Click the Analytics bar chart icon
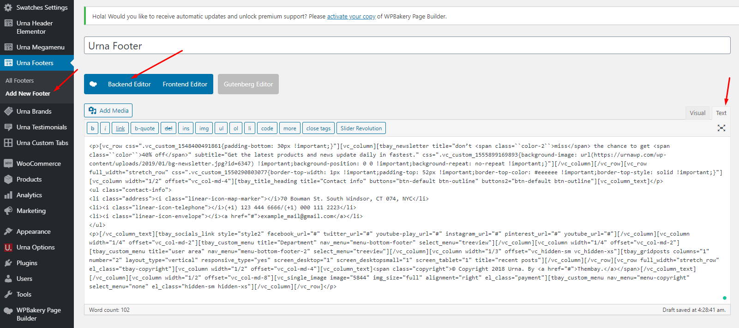Image resolution: width=739 pixels, height=328 pixels. [8, 195]
